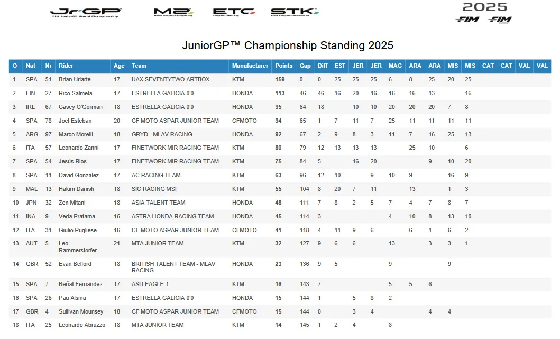Open the M2 Moto2 European Championship logo
Screen dimensions: 560x339
pos(173,12)
